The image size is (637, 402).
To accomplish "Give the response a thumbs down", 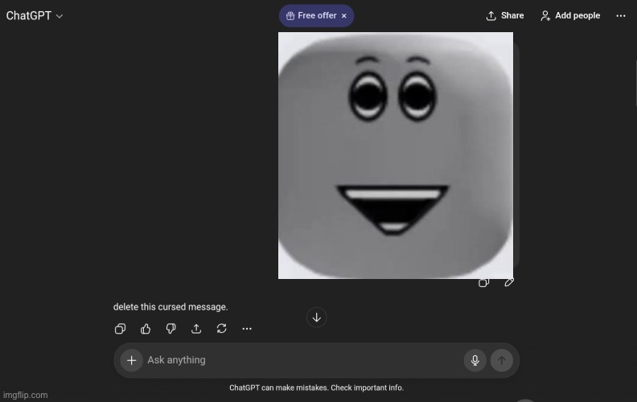I will click(x=171, y=329).
